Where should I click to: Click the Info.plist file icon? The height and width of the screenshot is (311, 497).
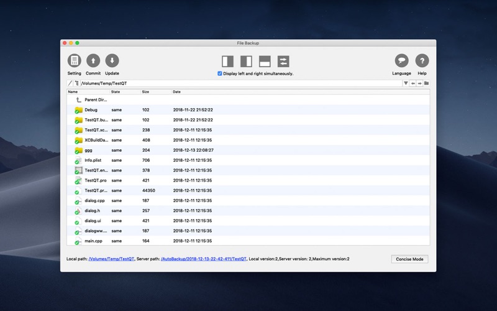point(78,160)
